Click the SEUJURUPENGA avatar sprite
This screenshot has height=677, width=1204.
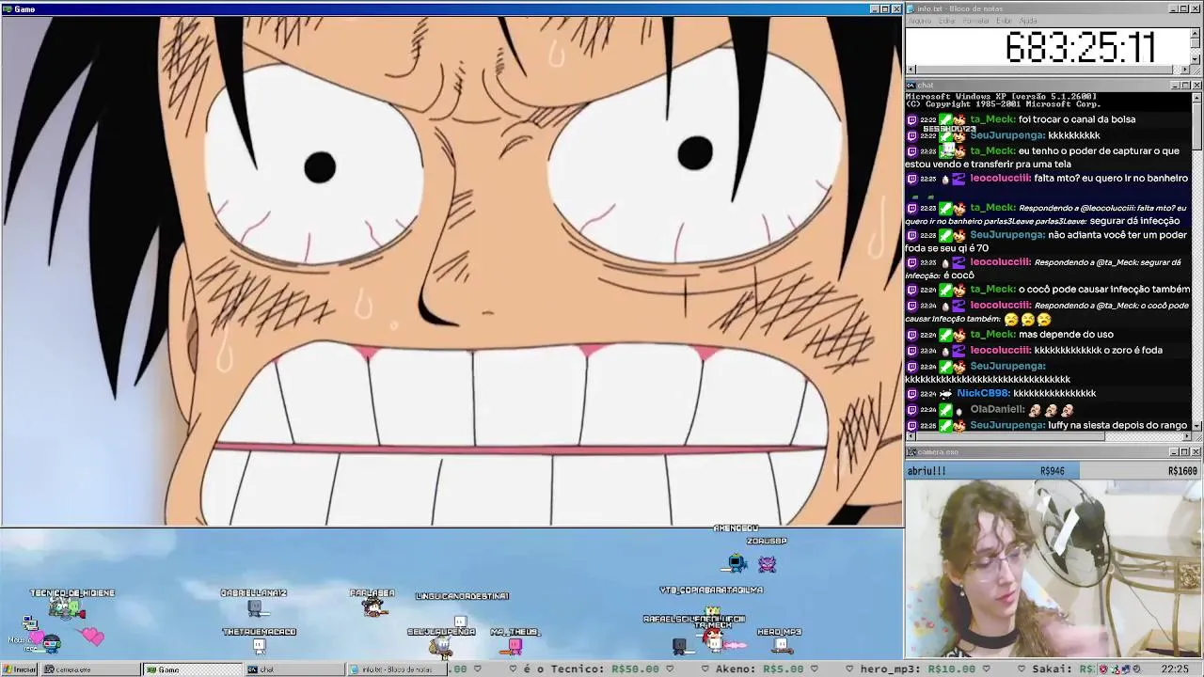(x=440, y=646)
